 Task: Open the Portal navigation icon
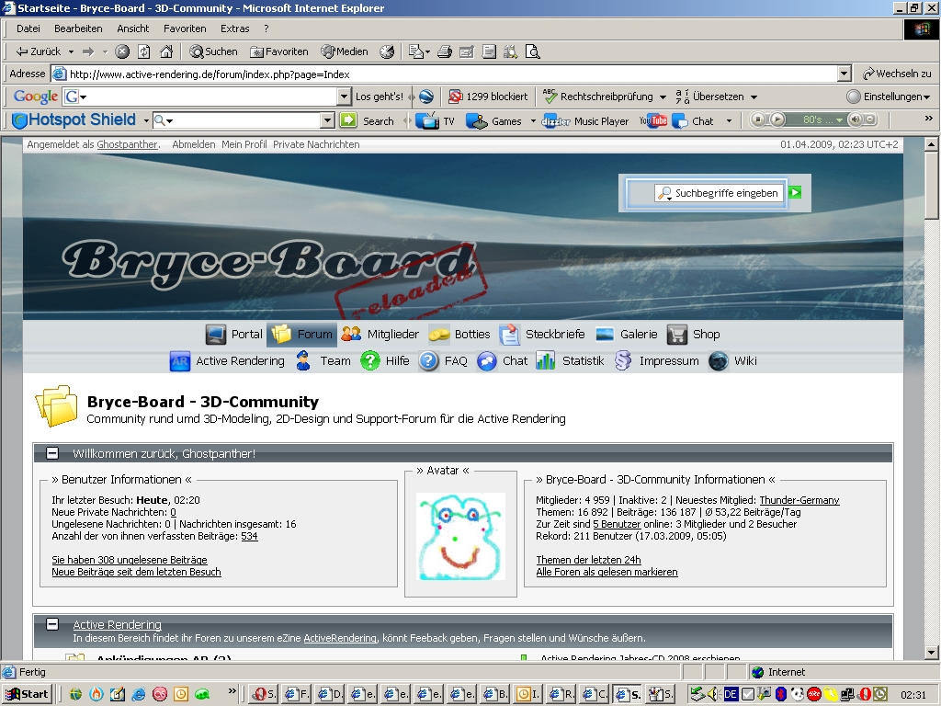tap(215, 335)
